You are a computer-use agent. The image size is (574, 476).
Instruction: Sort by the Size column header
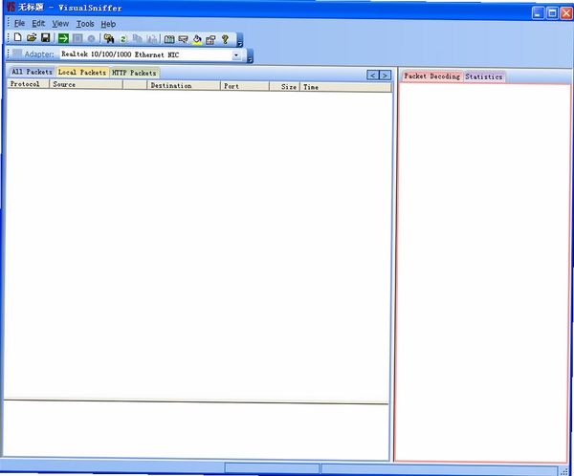[285, 87]
